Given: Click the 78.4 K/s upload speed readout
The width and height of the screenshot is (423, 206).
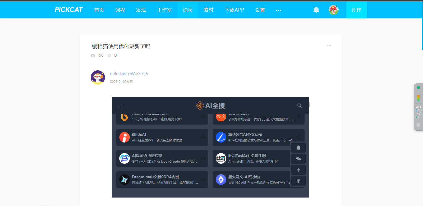Looking at the screenshot, I should click(419, 108).
